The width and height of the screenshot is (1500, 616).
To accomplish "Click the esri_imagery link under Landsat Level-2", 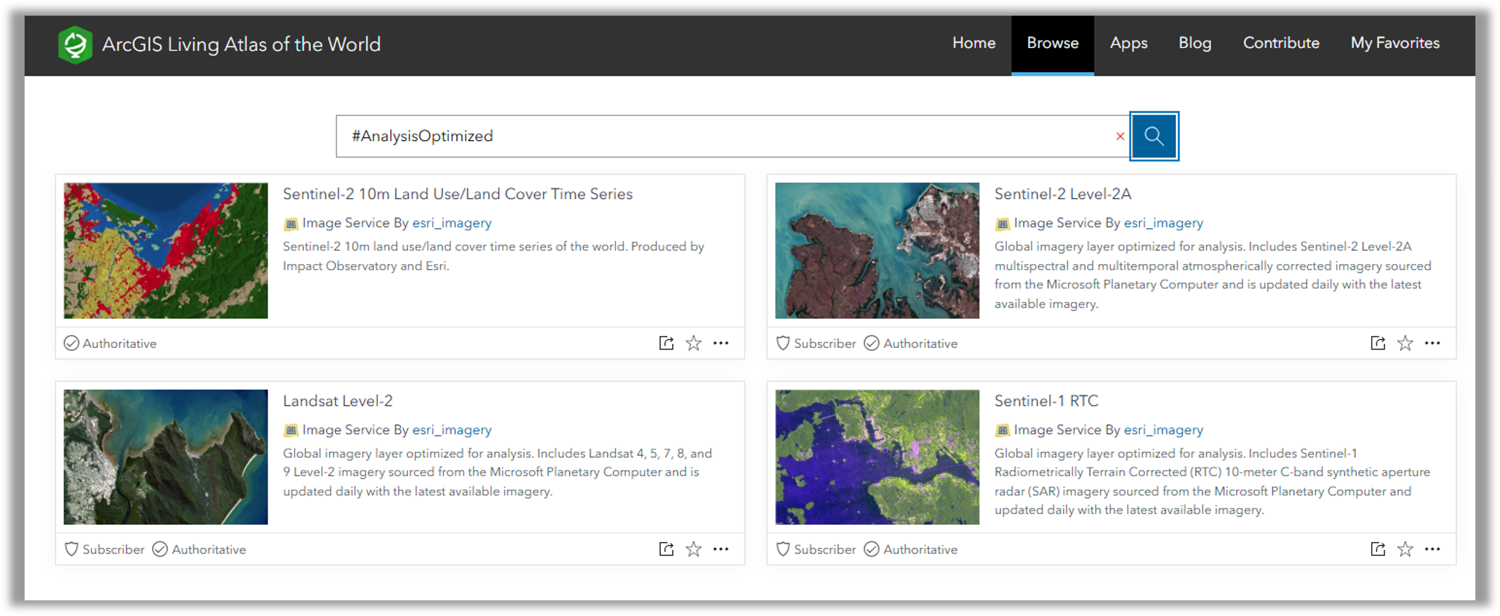I will click(451, 430).
